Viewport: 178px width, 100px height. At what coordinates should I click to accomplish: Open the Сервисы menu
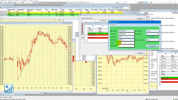tap(31, 1)
